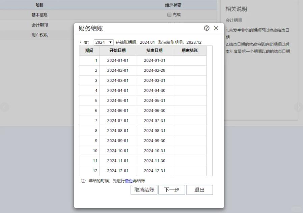The height and width of the screenshot is (213, 303).
Task: Click the 结束日期 column header
Action: 154,51
